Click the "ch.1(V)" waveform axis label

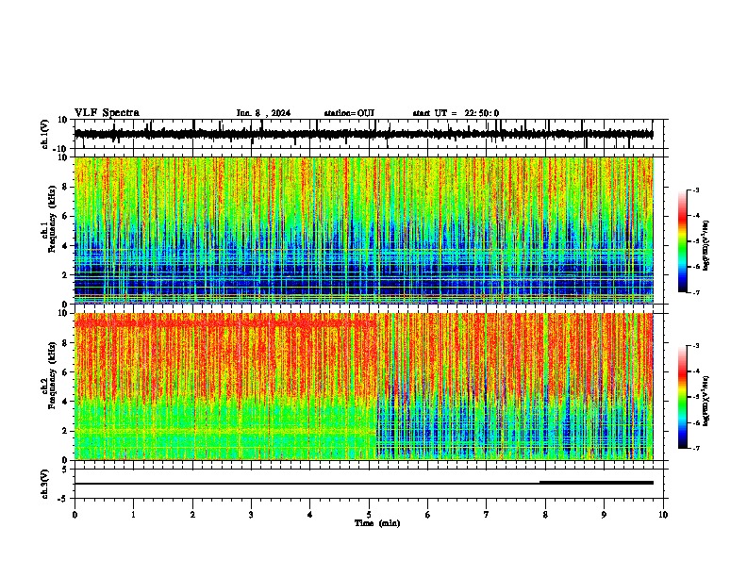tap(45, 134)
